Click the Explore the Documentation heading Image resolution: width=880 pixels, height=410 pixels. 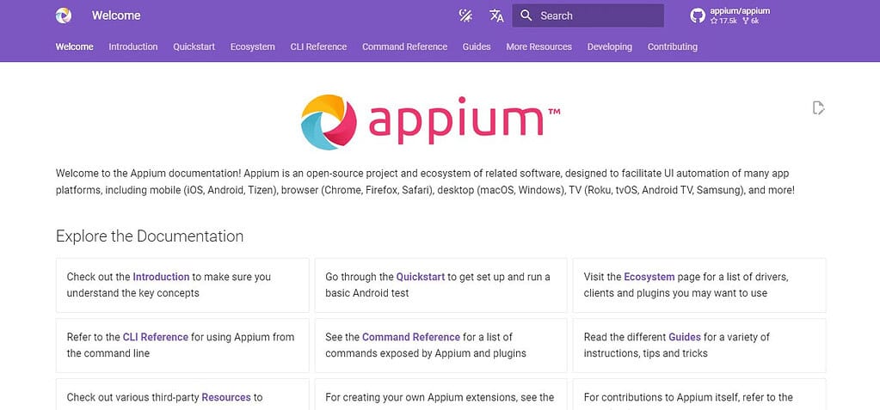pyautogui.click(x=150, y=236)
